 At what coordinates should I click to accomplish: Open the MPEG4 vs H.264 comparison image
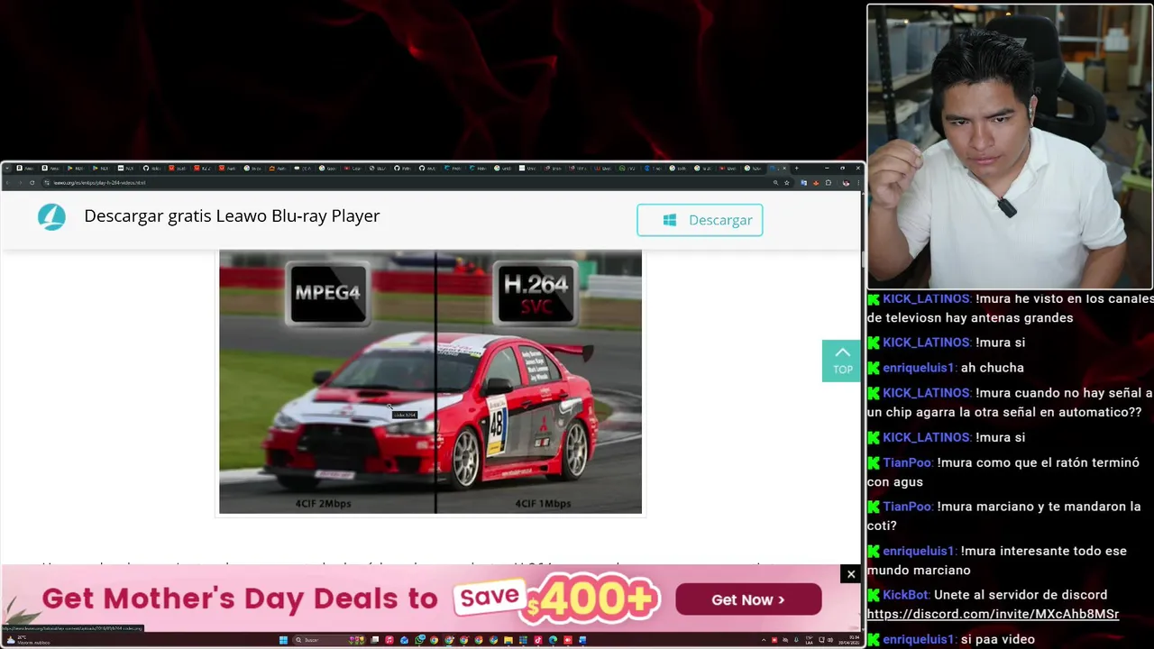click(x=430, y=382)
